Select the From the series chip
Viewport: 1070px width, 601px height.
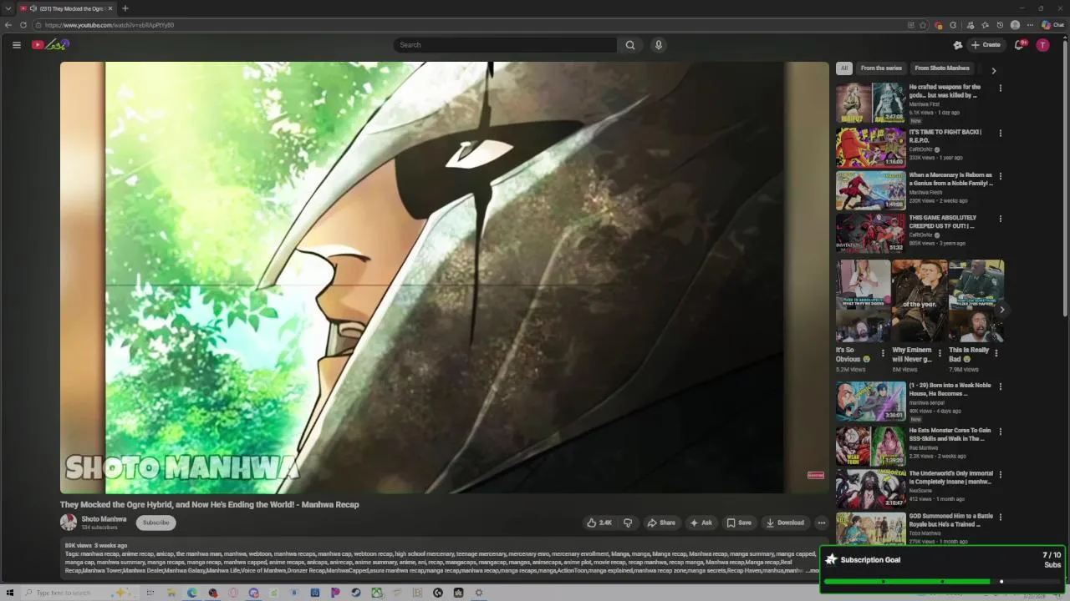(881, 68)
